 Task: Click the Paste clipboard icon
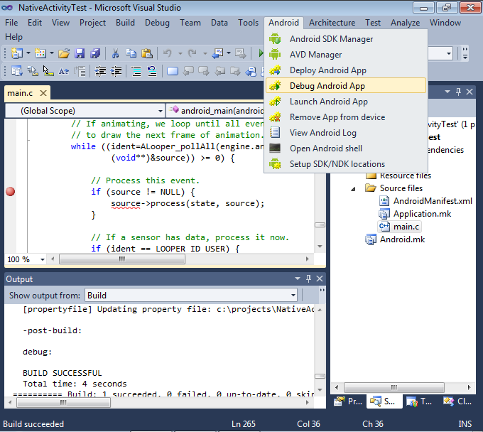coord(147,53)
